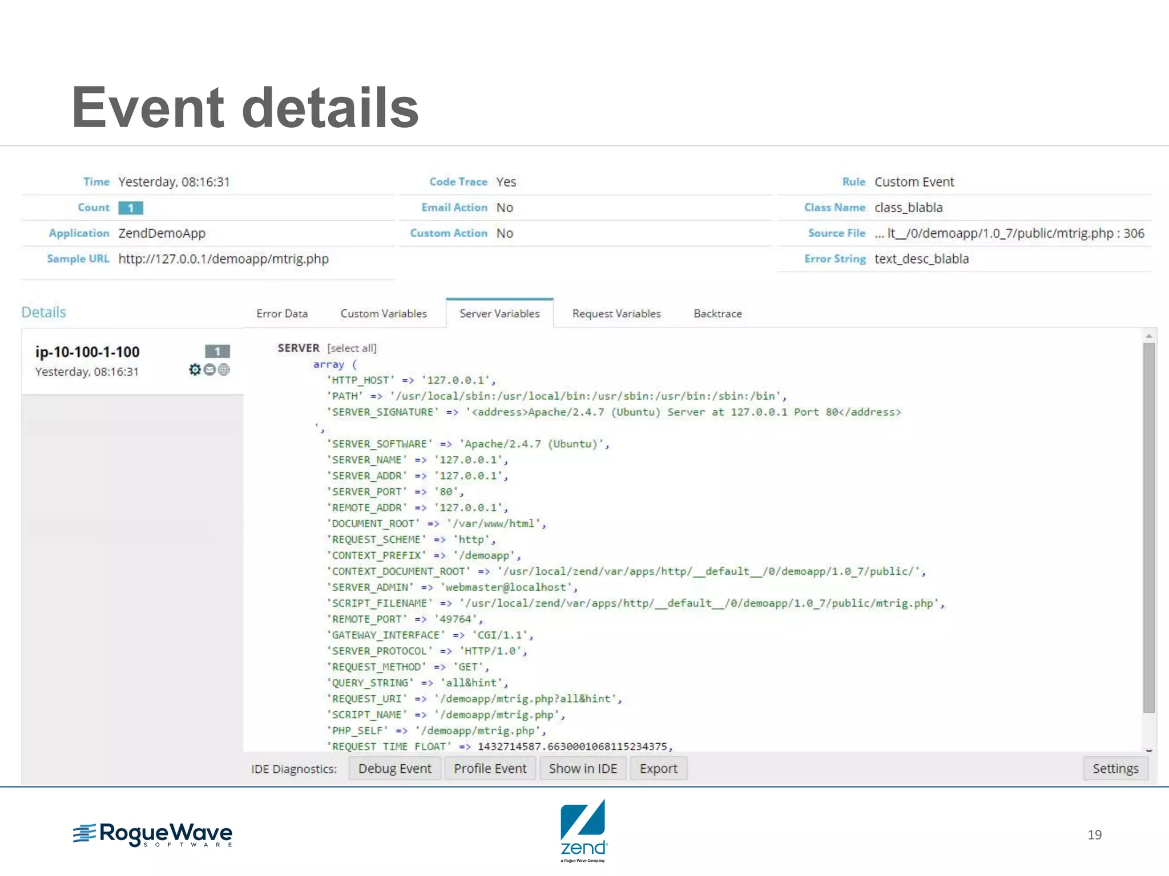
Task: Click the [select all] link next to SERVER
Action: click(352, 348)
